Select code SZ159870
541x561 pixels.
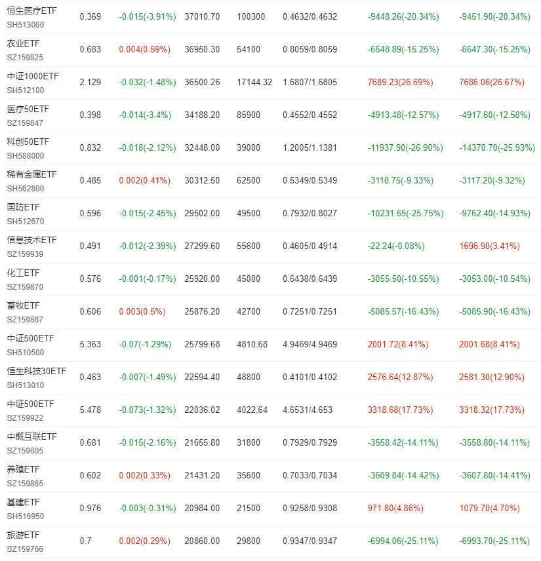[25, 287]
